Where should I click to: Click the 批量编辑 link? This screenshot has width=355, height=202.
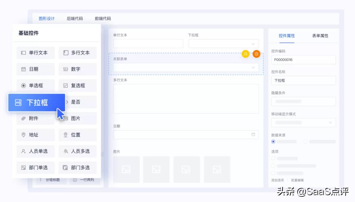pyautogui.click(x=297, y=180)
